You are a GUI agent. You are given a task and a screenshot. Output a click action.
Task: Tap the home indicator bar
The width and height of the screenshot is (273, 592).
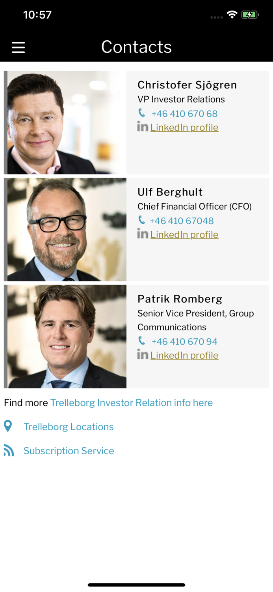[x=136, y=585]
